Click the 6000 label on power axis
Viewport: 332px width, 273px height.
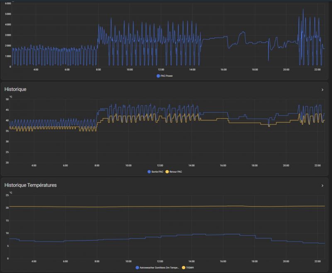(x=8, y=3)
